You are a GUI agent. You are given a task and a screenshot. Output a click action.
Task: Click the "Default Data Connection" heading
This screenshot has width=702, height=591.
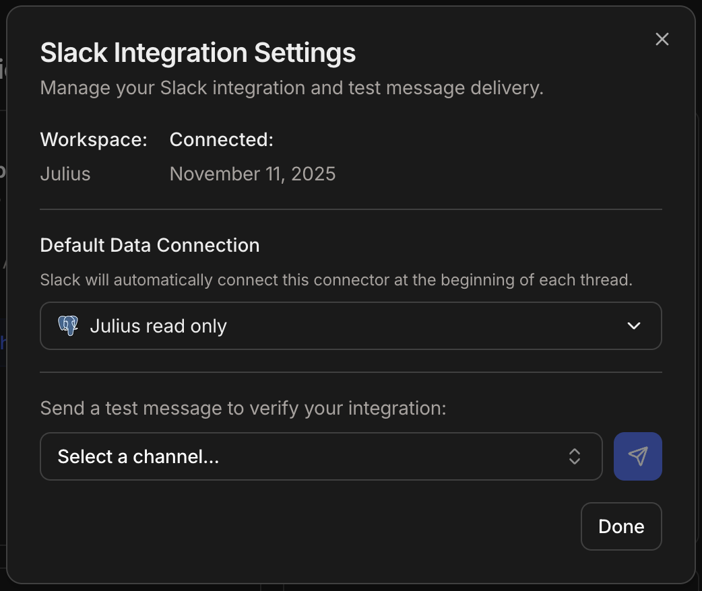(150, 245)
